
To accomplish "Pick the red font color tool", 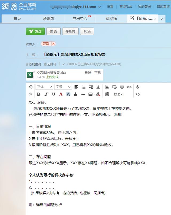I will 61,94.
